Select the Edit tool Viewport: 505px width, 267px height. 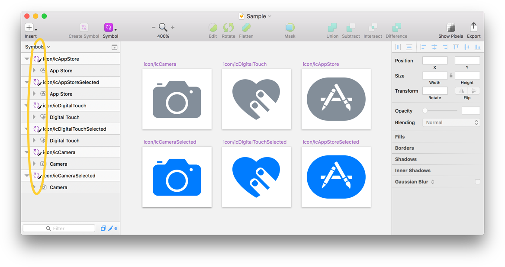pyautogui.click(x=212, y=27)
